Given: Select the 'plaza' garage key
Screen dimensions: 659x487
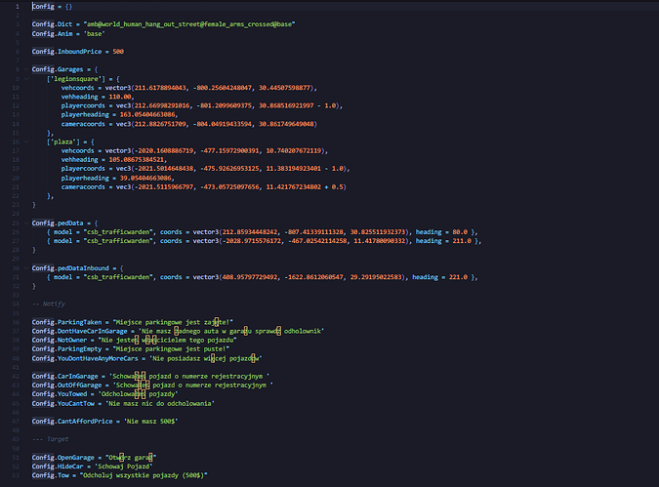Looking at the screenshot, I should pyautogui.click(x=66, y=142).
